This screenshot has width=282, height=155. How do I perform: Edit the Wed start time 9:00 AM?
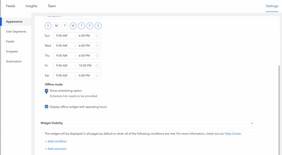pyautogui.click(x=61, y=45)
